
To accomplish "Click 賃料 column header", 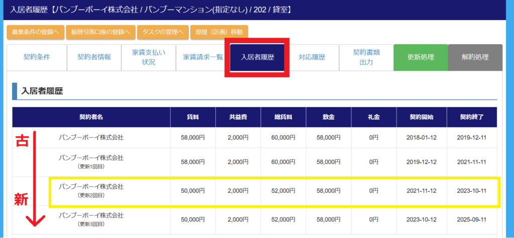I will tap(193, 117).
